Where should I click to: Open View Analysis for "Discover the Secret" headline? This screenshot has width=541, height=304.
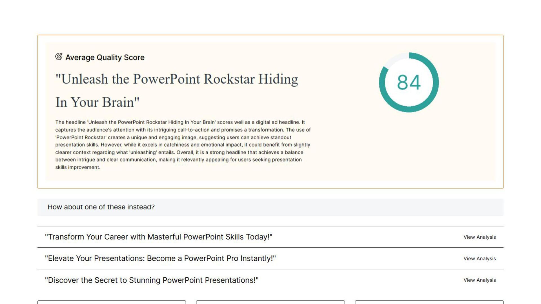point(479,280)
